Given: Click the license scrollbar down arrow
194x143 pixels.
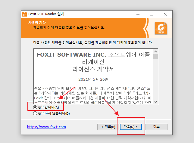Looking at the screenshot, I should click(156, 102).
